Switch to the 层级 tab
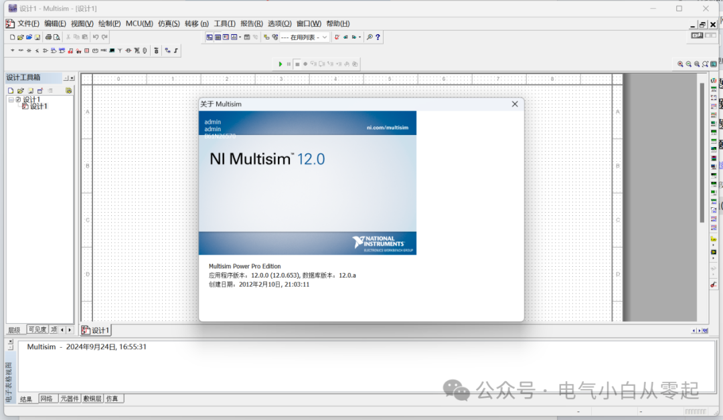The height and width of the screenshot is (420, 723). [14, 330]
